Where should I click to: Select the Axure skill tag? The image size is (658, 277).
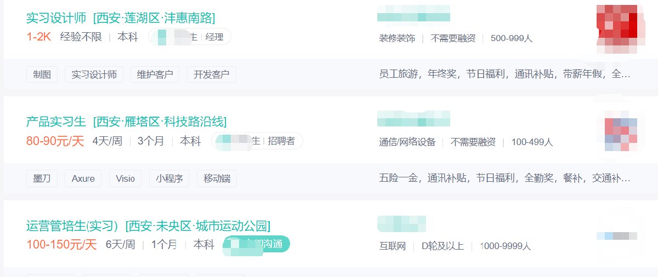(83, 178)
